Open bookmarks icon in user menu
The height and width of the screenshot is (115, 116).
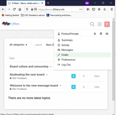[x=101, y=34]
